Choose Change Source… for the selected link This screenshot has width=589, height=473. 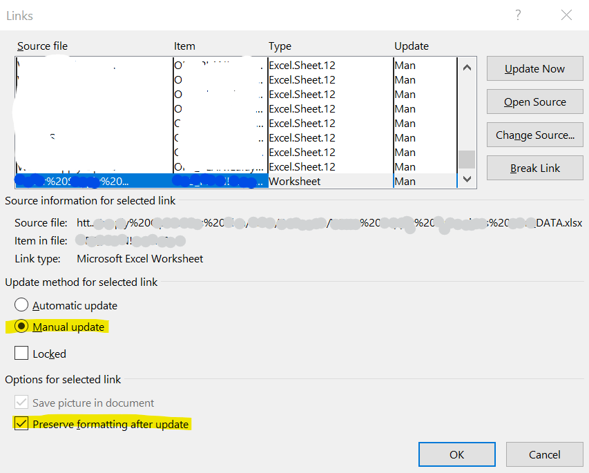(x=534, y=135)
